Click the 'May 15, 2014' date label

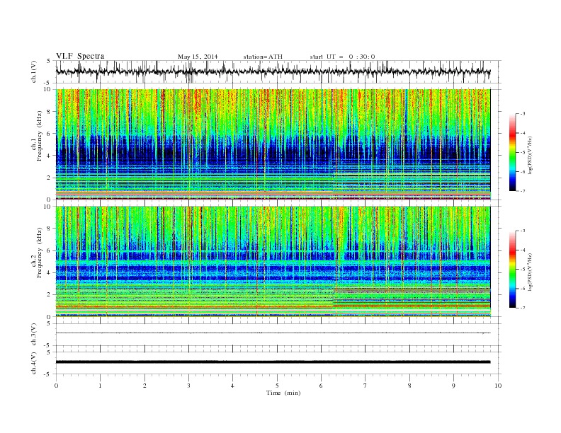coord(198,57)
